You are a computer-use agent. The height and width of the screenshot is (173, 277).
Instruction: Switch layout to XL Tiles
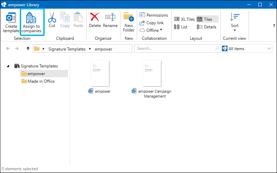185,19
